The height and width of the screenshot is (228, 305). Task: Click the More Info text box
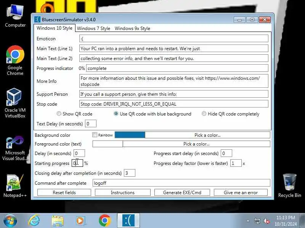click(x=174, y=81)
